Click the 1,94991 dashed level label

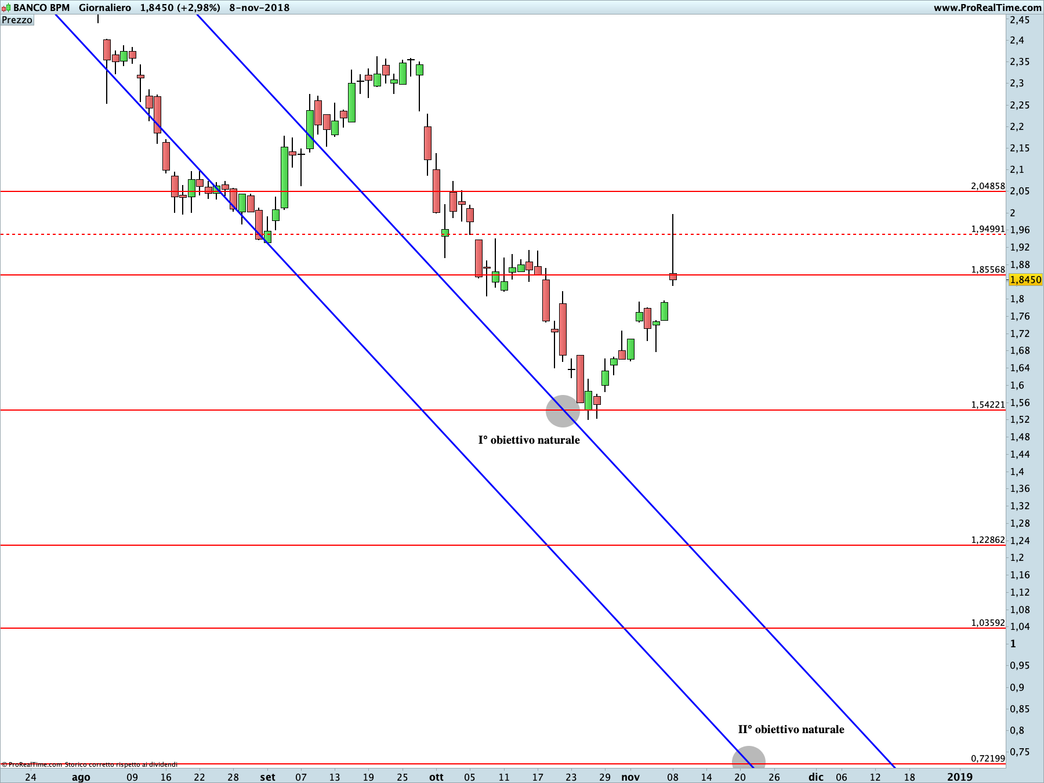click(x=988, y=229)
